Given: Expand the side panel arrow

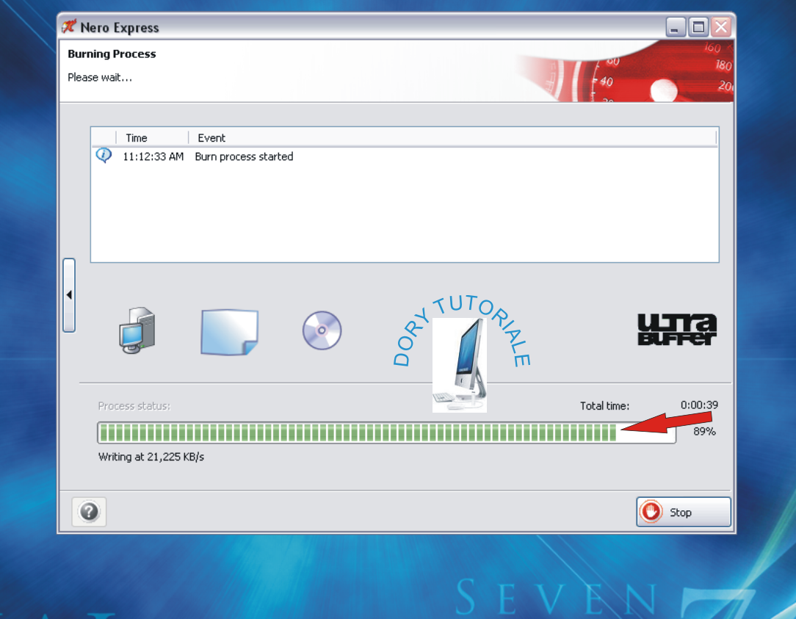Looking at the screenshot, I should click(69, 295).
